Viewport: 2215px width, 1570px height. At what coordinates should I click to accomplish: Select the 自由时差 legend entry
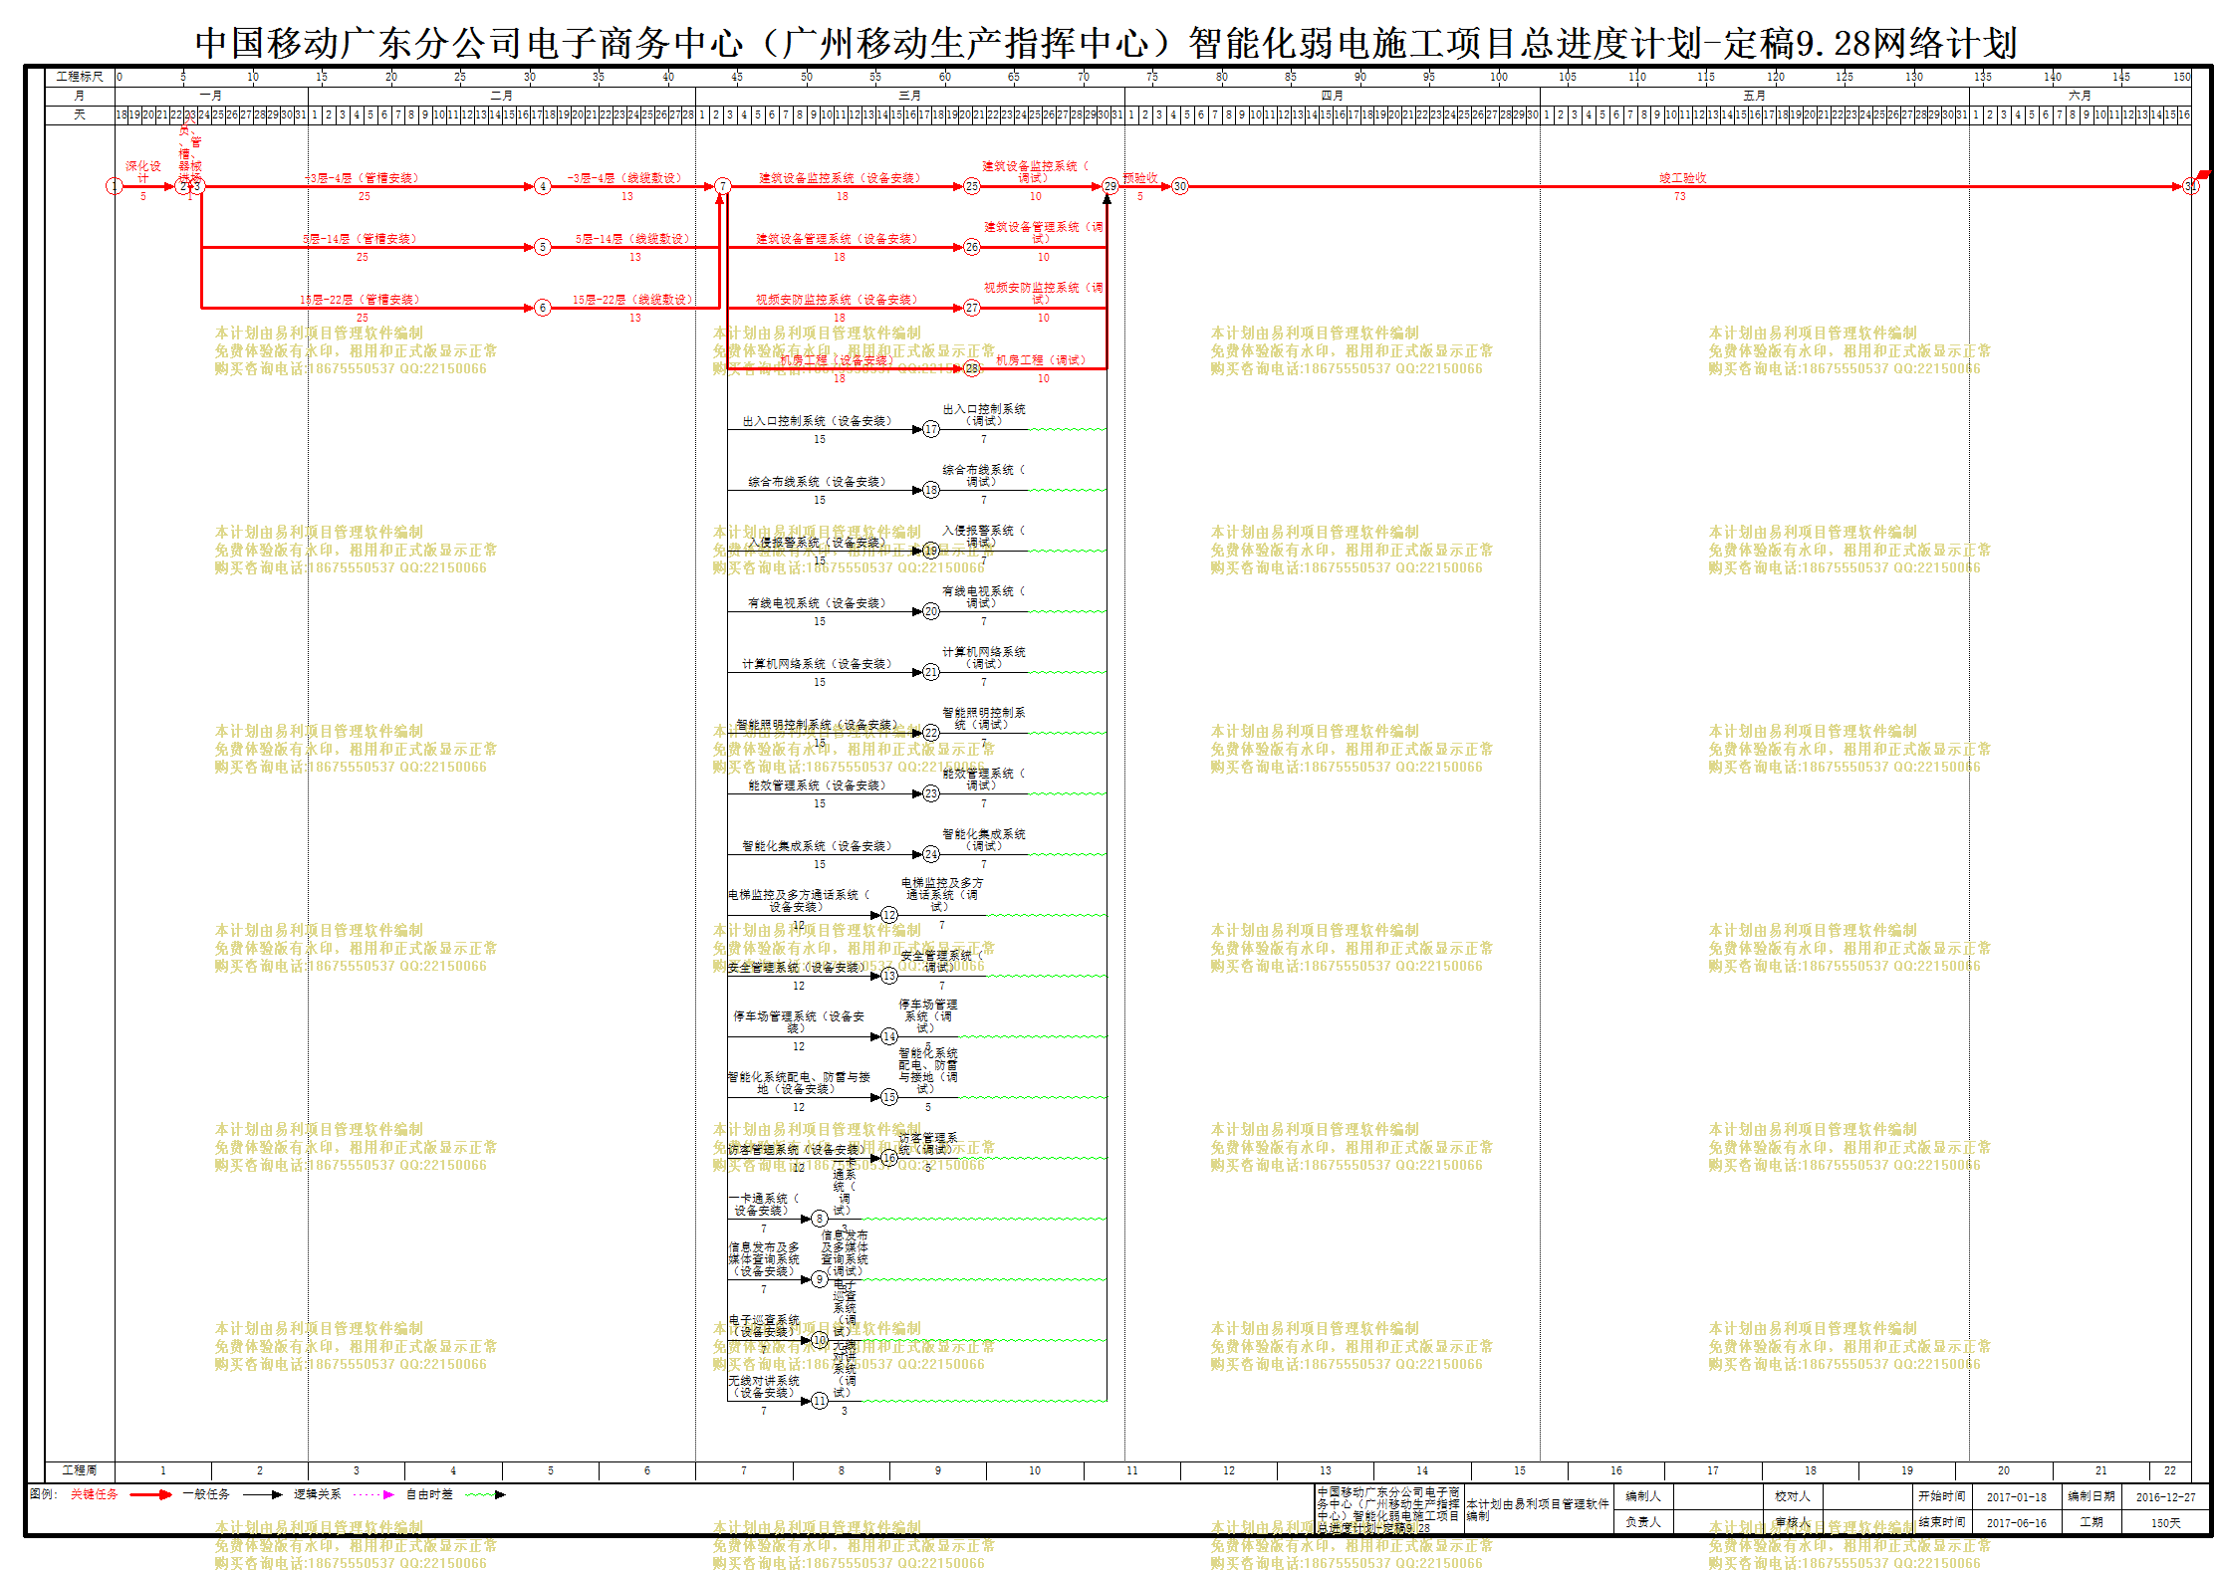pyautogui.click(x=429, y=1494)
